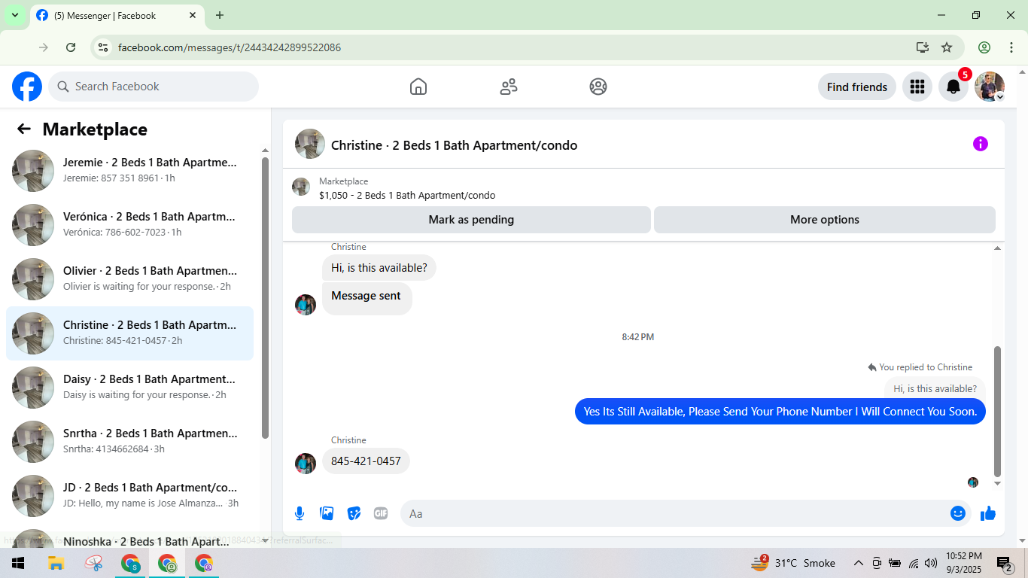Open the Chrome profile icon

(x=984, y=47)
